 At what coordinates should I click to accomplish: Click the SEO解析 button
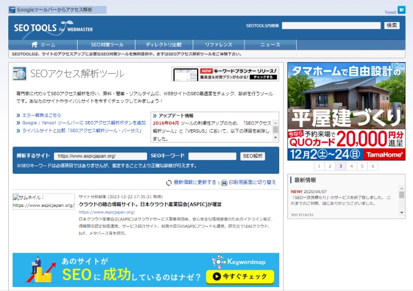coord(253,156)
